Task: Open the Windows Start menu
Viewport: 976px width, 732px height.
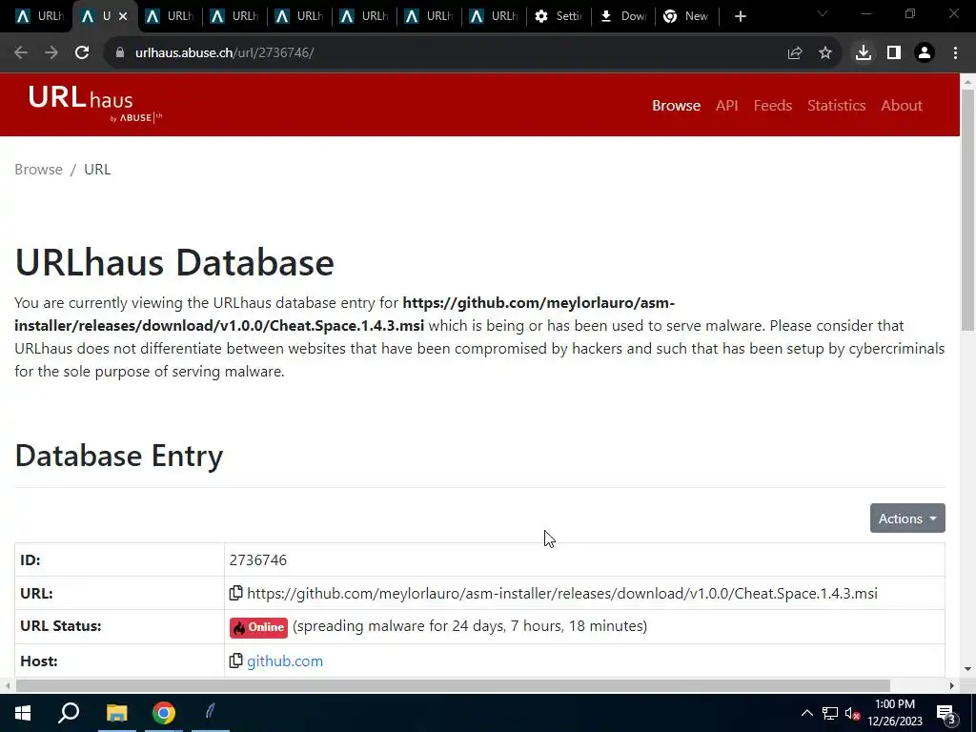Action: [x=23, y=713]
